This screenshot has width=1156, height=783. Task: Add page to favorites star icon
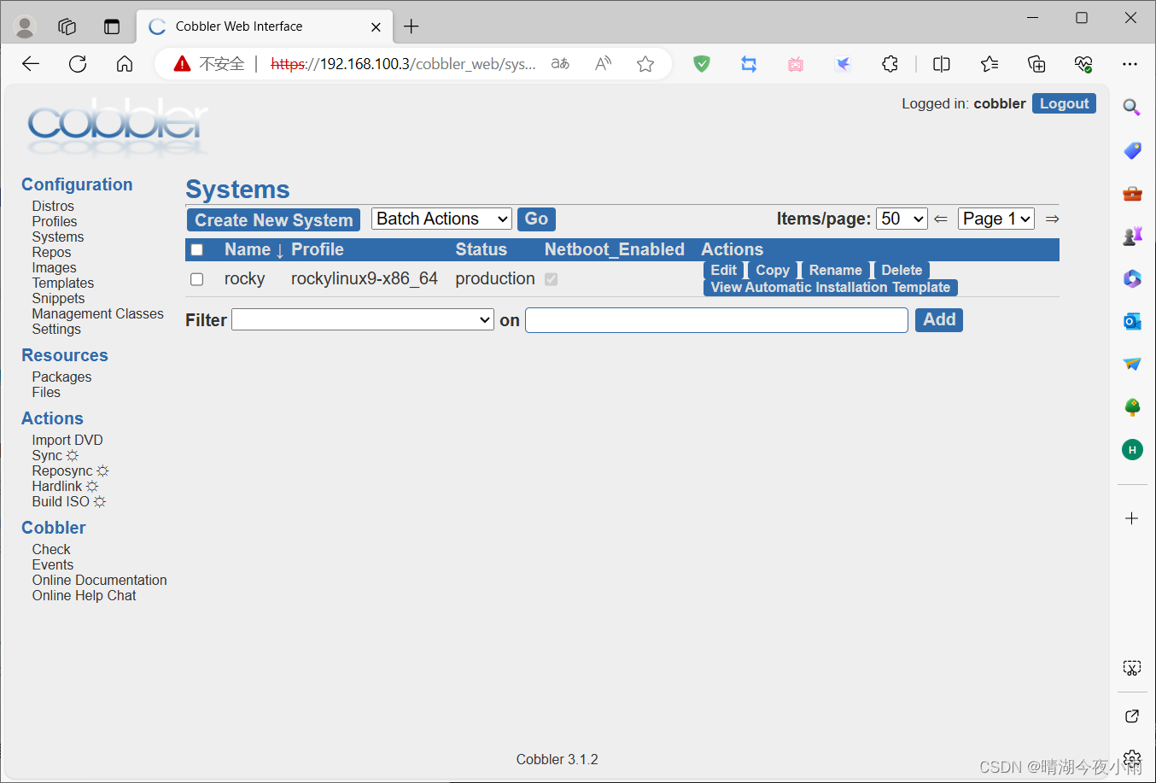pyautogui.click(x=645, y=64)
